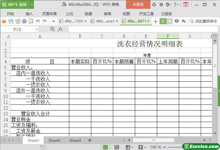Jump to the last sheet navigation arrow
The image size is (220, 150).
point(19,140)
